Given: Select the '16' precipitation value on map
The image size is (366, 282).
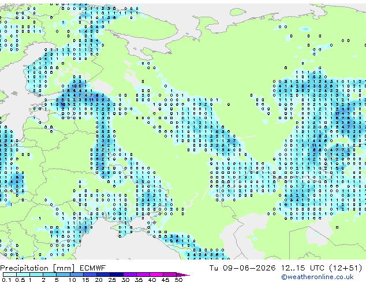Looking at the screenshot, I should [x=62, y=104].
